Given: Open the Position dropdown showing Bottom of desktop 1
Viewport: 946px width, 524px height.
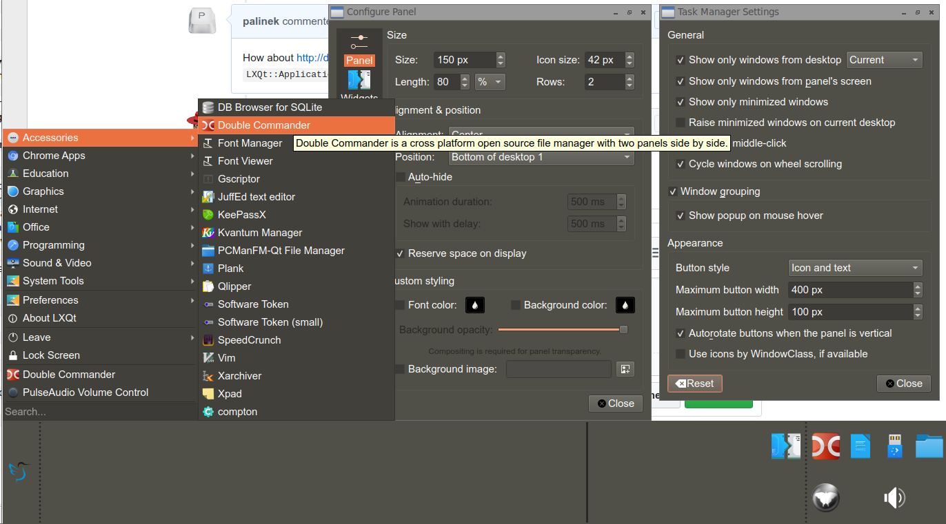Looking at the screenshot, I should click(541, 157).
